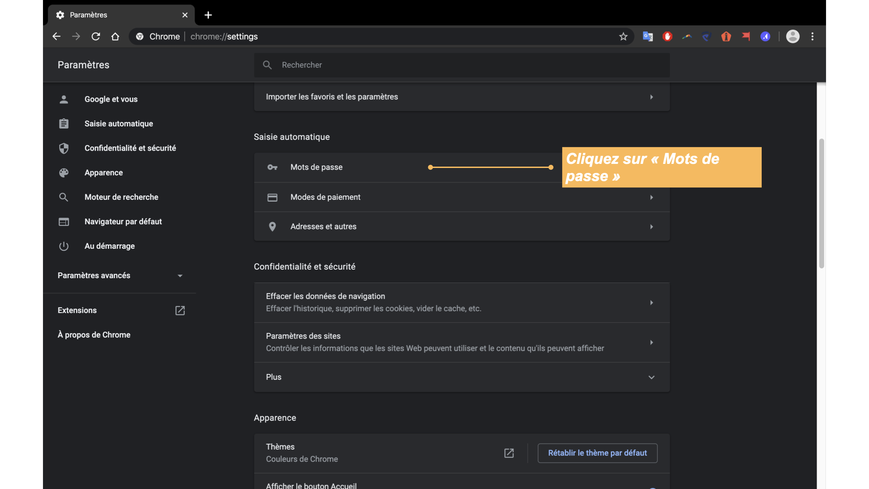Open a new tab with the plus icon
This screenshot has height=489, width=869.
(208, 15)
